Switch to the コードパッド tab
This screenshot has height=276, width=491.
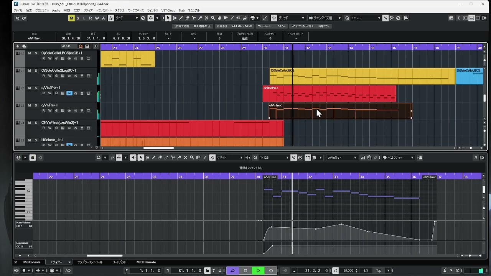(x=119, y=262)
